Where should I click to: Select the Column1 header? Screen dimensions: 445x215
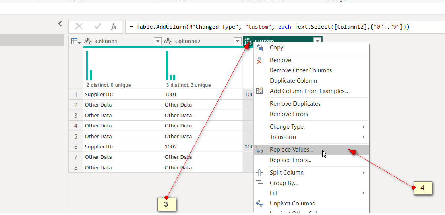click(x=123, y=42)
